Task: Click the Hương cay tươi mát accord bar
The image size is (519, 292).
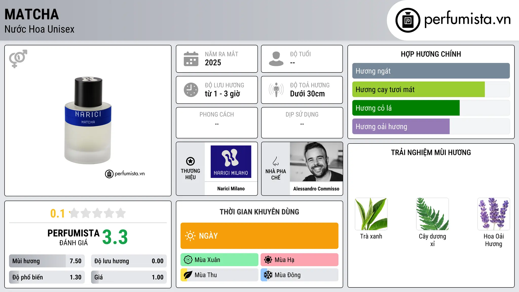Action: (x=431, y=89)
